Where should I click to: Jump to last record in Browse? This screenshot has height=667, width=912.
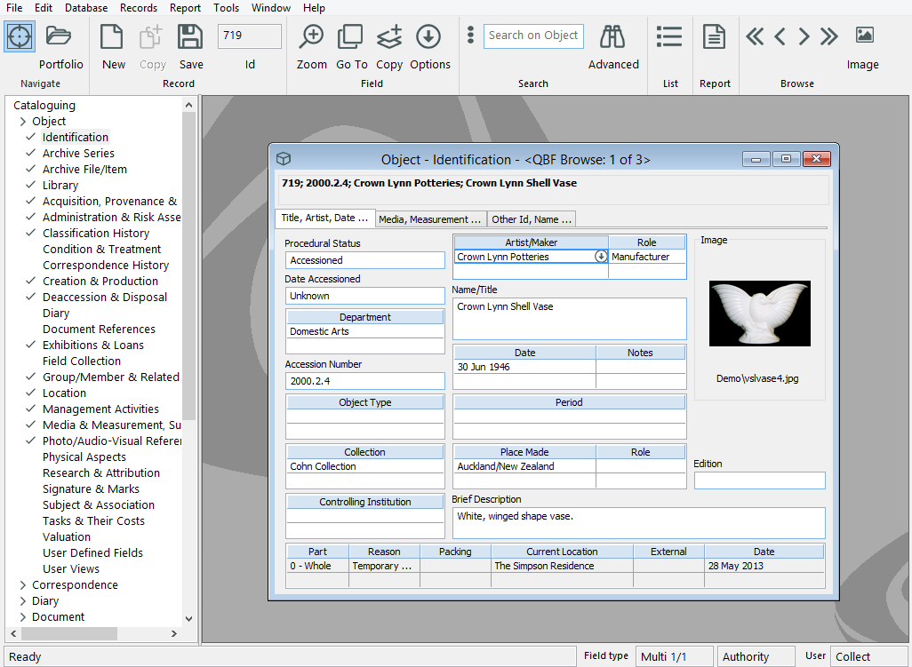pyautogui.click(x=828, y=36)
